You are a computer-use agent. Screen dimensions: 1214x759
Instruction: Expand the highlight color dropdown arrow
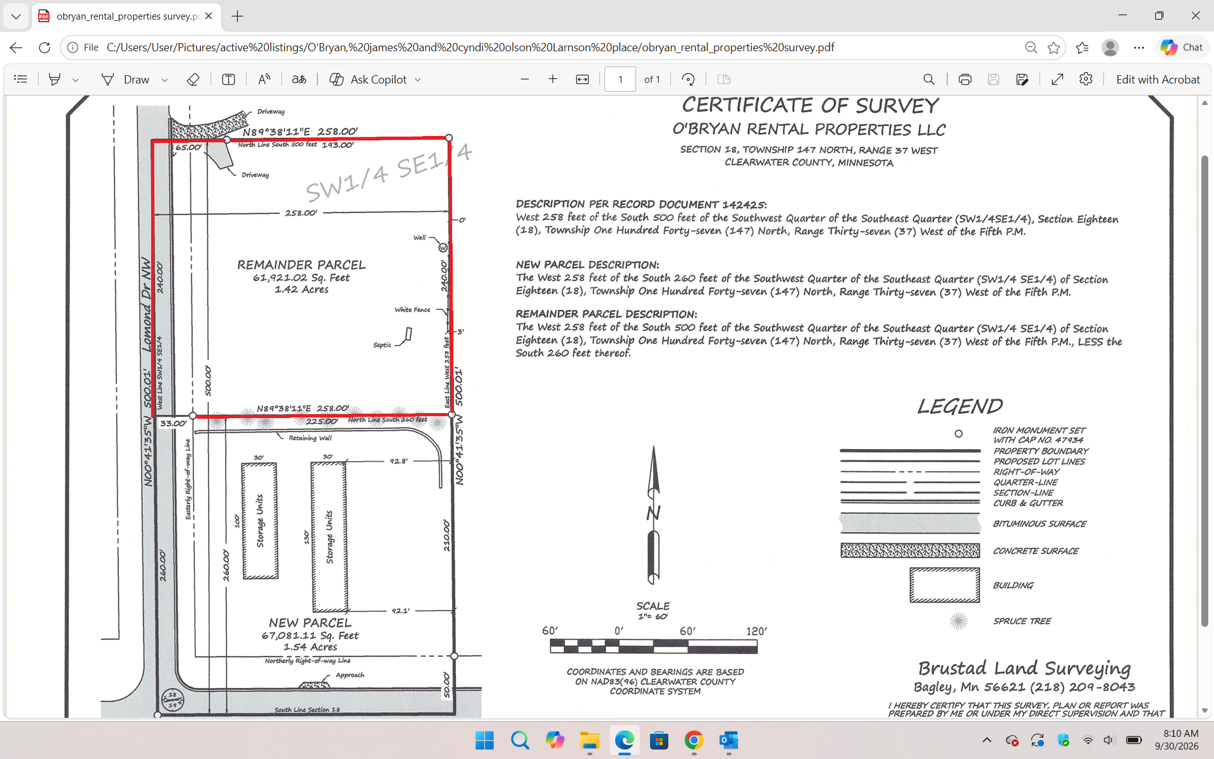tap(75, 80)
